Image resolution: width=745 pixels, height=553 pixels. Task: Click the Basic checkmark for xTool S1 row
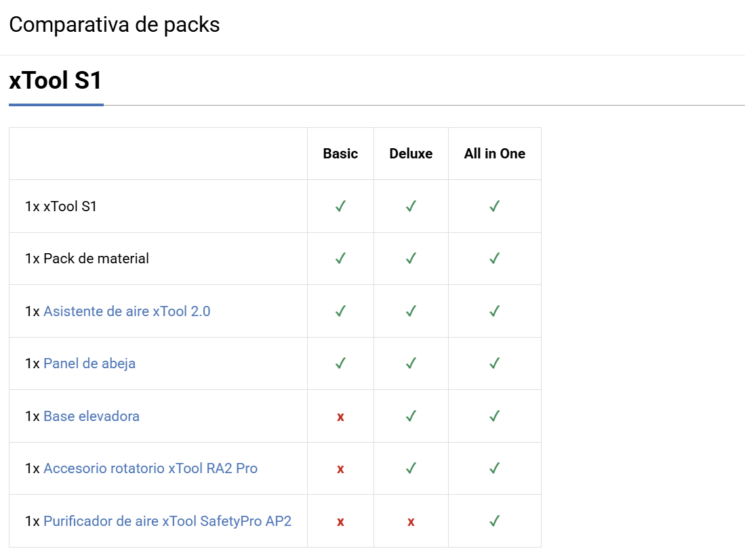pyautogui.click(x=340, y=206)
